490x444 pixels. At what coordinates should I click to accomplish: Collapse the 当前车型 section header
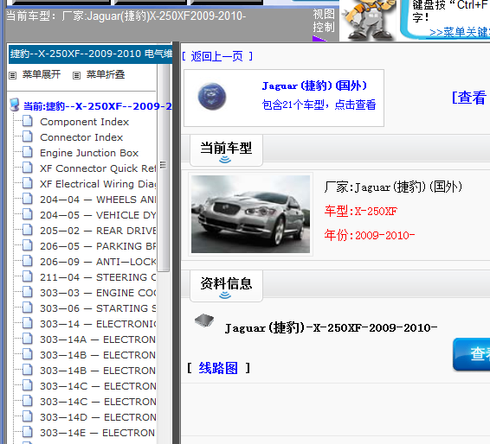(x=226, y=150)
